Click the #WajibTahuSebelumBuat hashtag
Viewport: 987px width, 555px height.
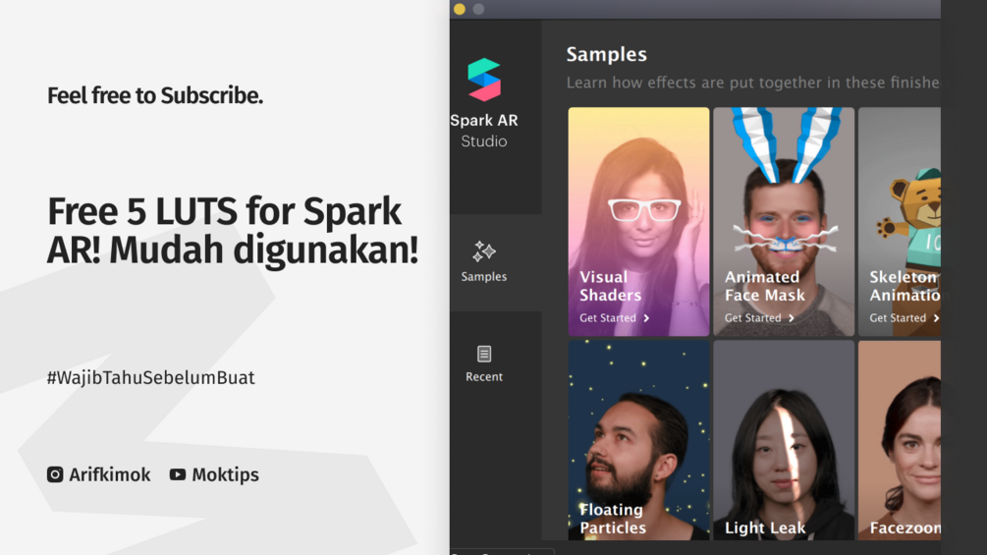(150, 377)
